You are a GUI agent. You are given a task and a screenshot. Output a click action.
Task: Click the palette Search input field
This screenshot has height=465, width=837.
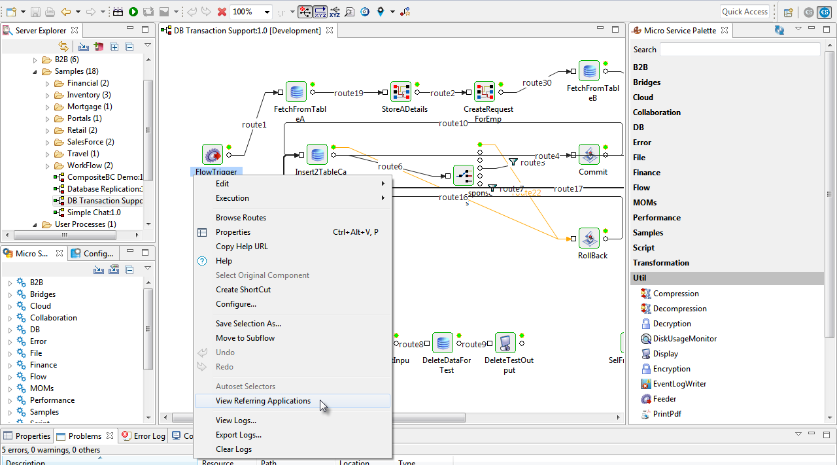740,50
